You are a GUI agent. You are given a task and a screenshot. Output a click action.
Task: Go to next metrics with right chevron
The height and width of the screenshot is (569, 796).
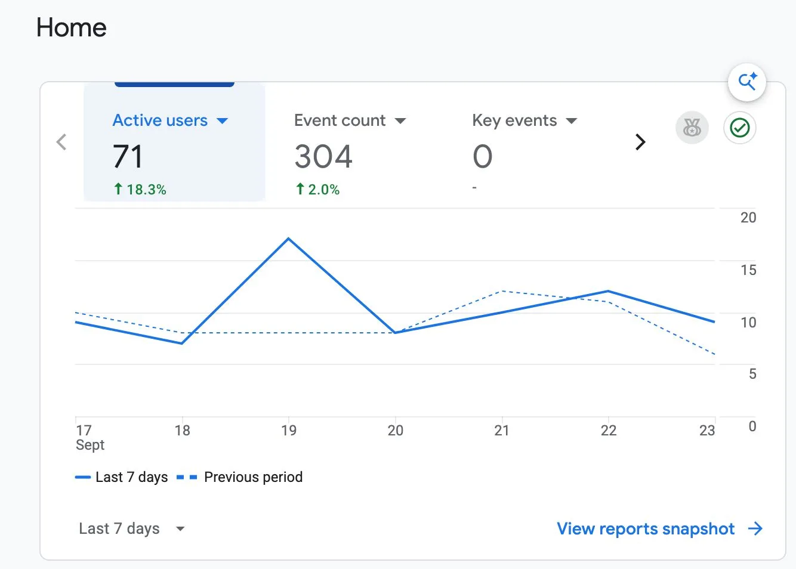[x=640, y=142]
